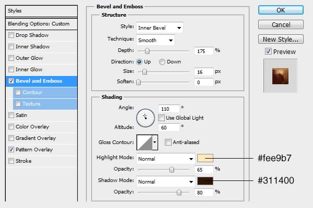Screen dimensions: 313x208
Task: Toggle Use Global Light checkbox
Action: click(x=161, y=118)
